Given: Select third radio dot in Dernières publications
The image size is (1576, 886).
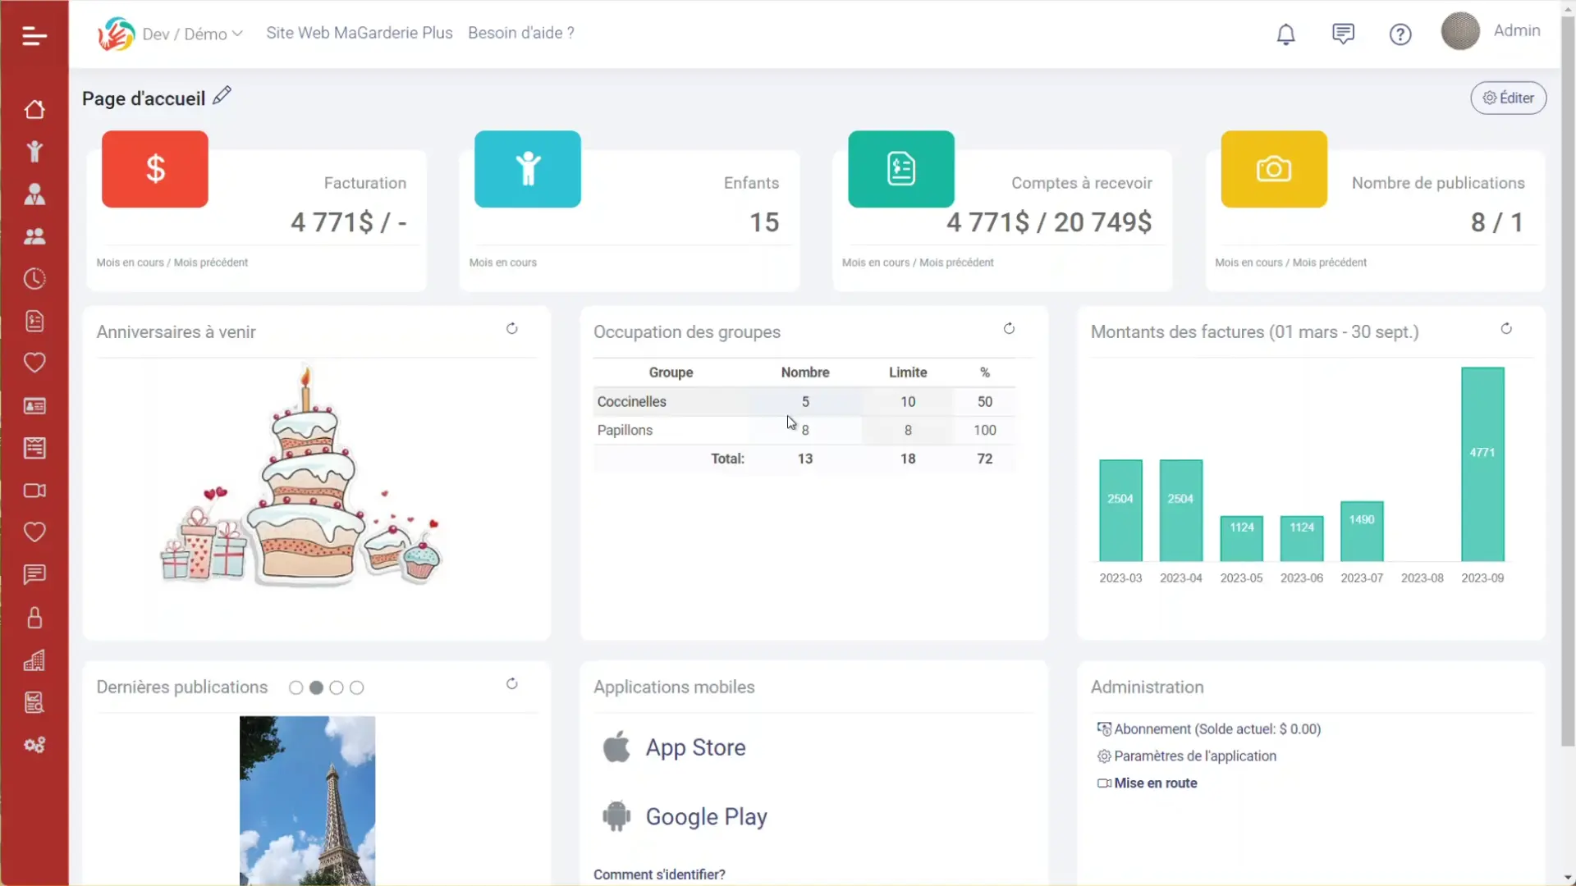Looking at the screenshot, I should pos(337,688).
